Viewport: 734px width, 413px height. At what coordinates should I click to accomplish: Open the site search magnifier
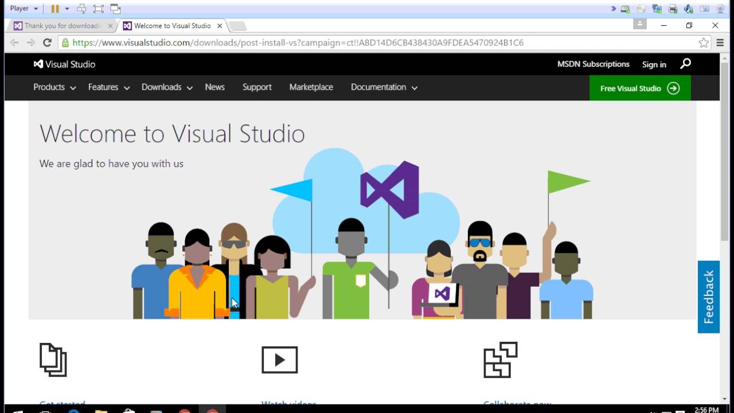tap(685, 64)
